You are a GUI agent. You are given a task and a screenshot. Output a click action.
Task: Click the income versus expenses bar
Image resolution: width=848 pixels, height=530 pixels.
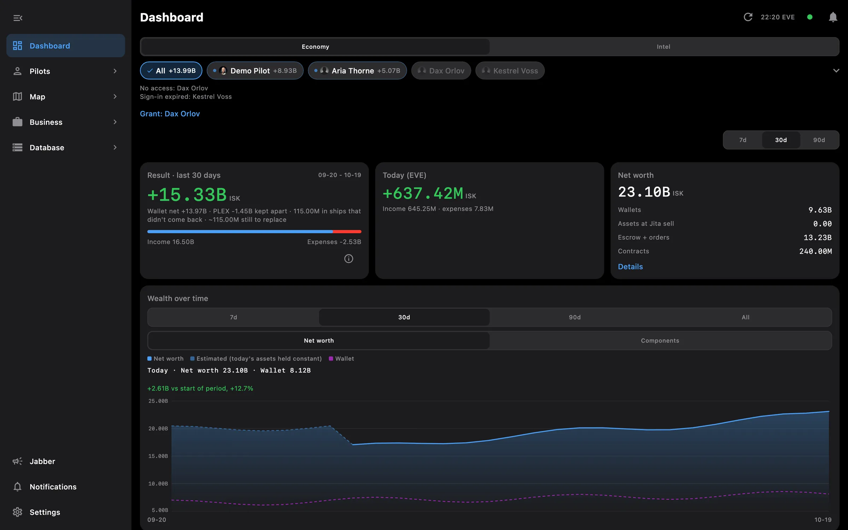pos(254,231)
